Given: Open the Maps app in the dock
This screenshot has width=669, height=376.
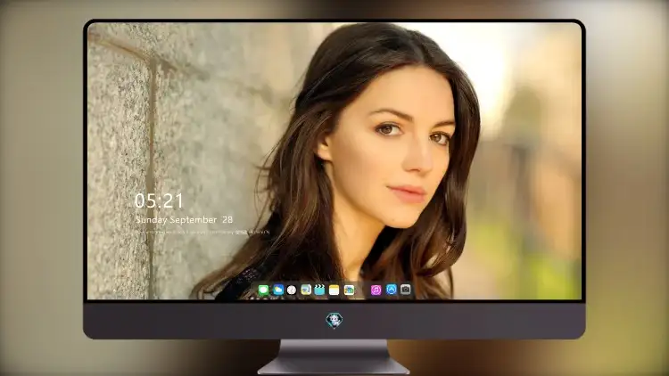Looking at the screenshot, I should point(349,290).
